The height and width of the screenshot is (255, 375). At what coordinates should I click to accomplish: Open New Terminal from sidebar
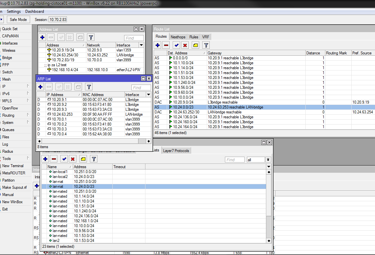[13, 166]
